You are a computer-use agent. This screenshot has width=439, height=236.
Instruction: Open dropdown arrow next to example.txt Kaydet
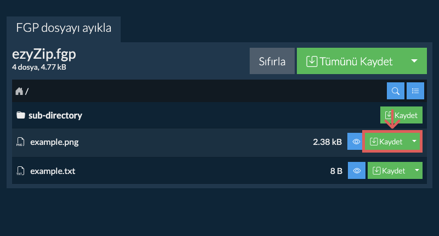[x=417, y=171]
